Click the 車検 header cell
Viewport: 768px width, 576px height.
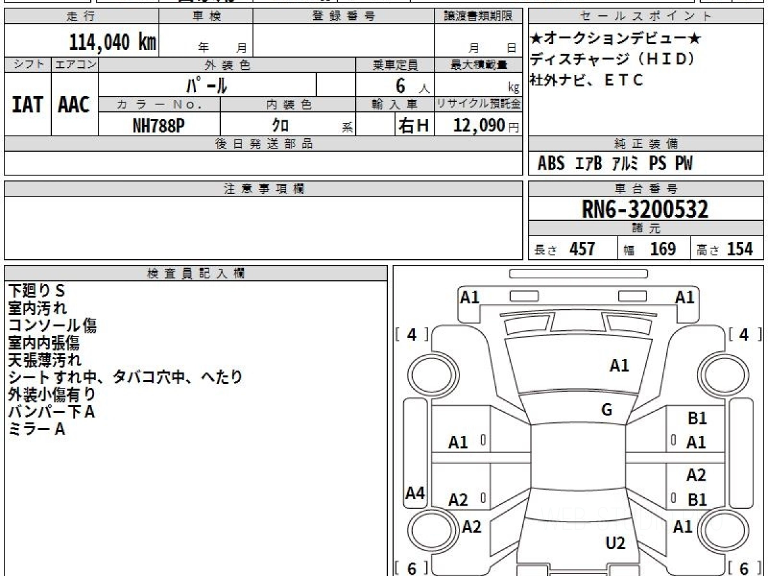click(x=205, y=17)
